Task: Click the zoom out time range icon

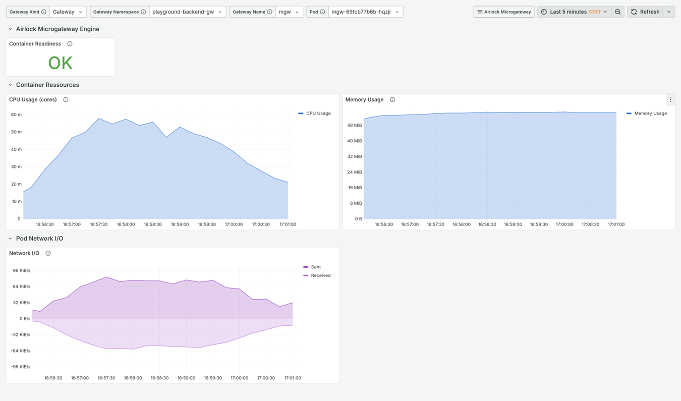Action: pyautogui.click(x=617, y=12)
